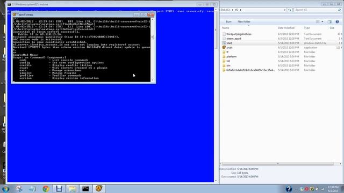
Task: Click the New folder button
Action: [243, 21]
